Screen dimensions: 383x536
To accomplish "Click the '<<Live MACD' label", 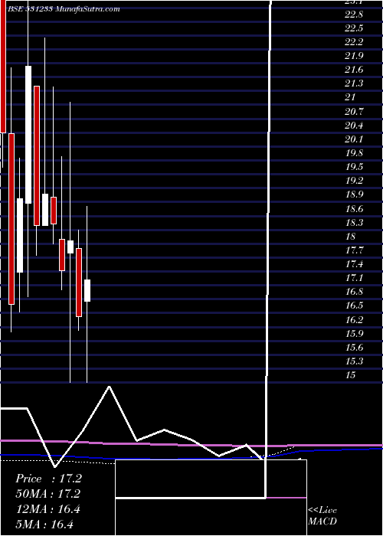I will pyautogui.click(x=322, y=515).
